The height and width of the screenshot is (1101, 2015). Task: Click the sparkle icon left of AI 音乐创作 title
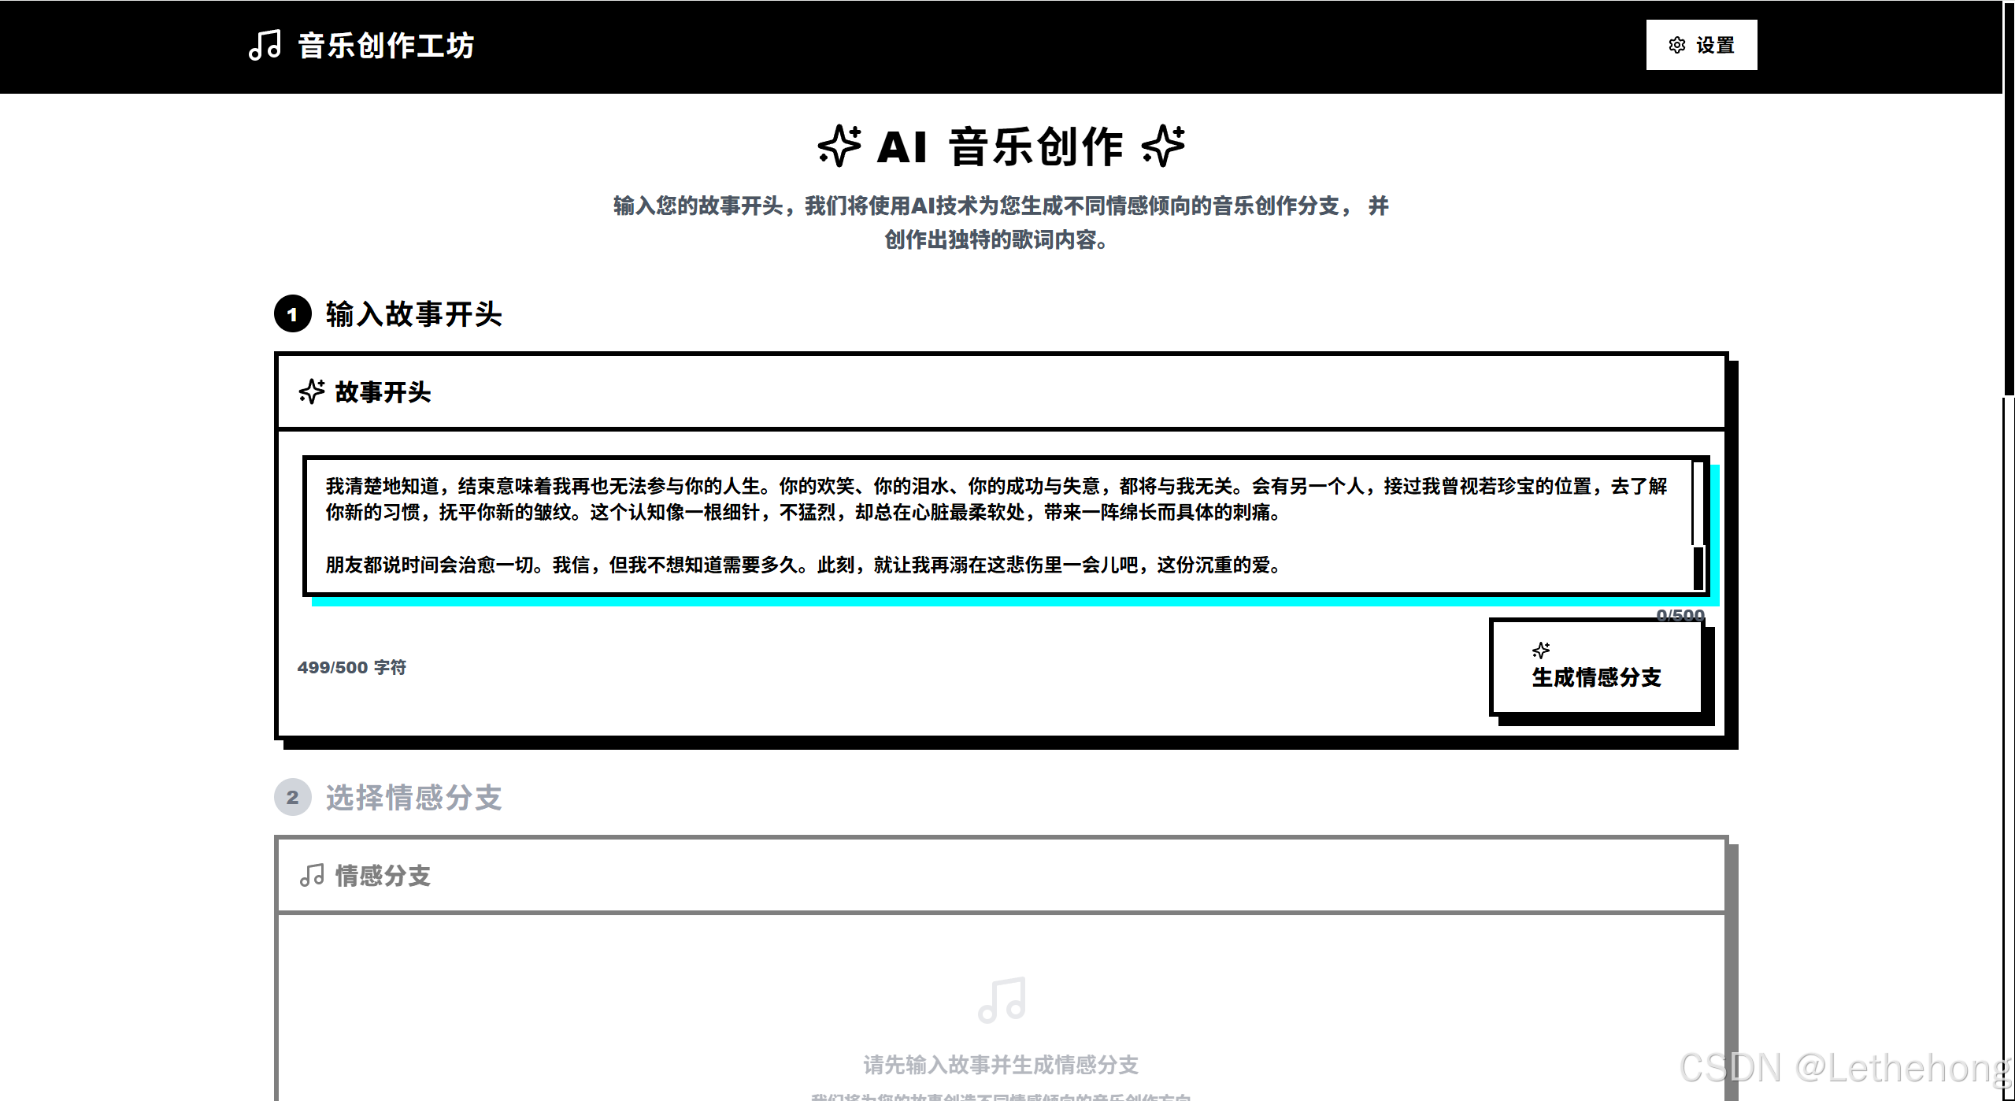[839, 146]
